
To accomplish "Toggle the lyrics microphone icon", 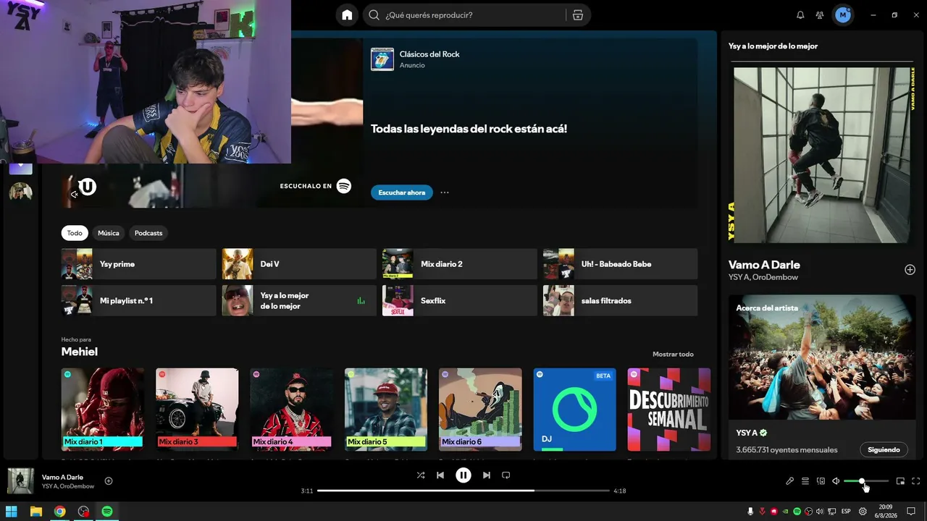I will click(x=790, y=481).
